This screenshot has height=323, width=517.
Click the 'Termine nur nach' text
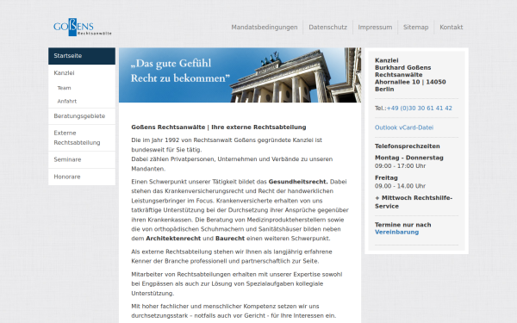click(x=403, y=225)
